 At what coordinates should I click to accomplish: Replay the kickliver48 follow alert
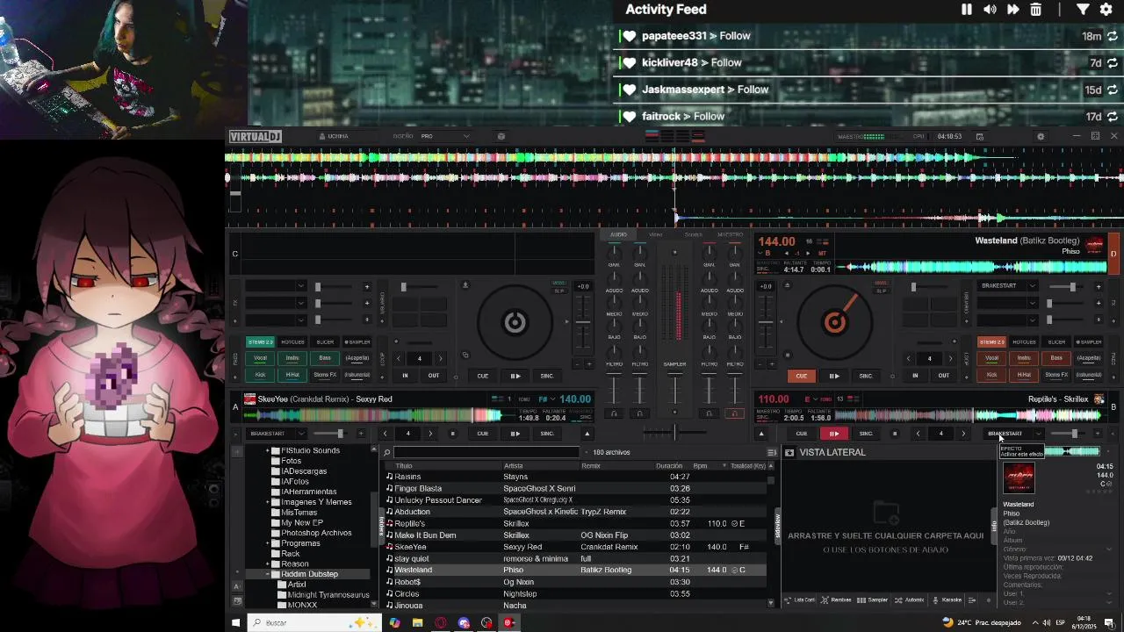1113,63
